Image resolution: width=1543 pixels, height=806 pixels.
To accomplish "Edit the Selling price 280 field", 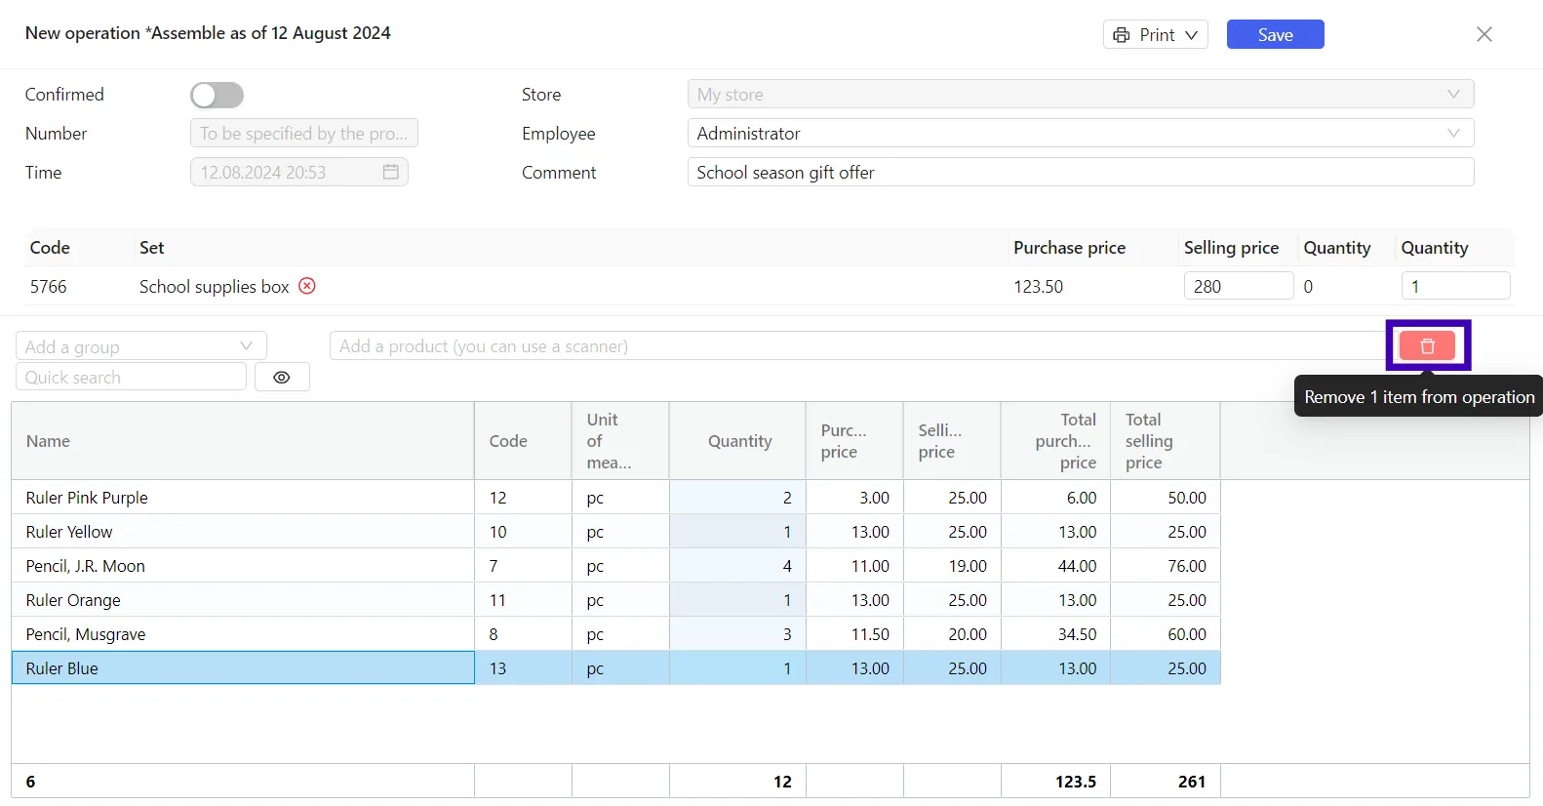I will (x=1238, y=286).
